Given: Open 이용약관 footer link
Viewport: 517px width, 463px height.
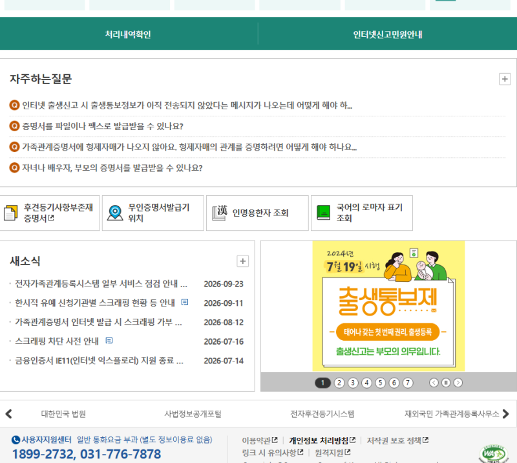Looking at the screenshot, I should point(260,440).
